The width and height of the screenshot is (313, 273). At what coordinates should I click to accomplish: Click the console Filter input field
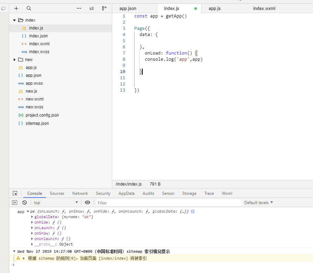pos(168,203)
